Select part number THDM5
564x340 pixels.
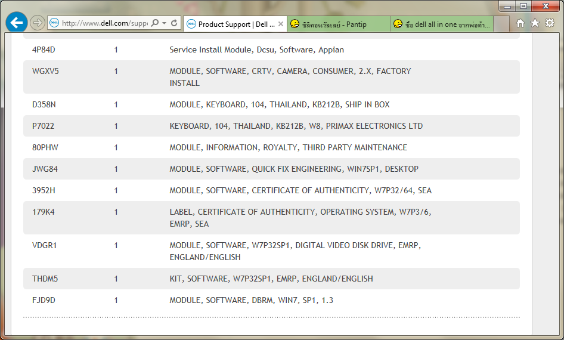(x=45, y=279)
